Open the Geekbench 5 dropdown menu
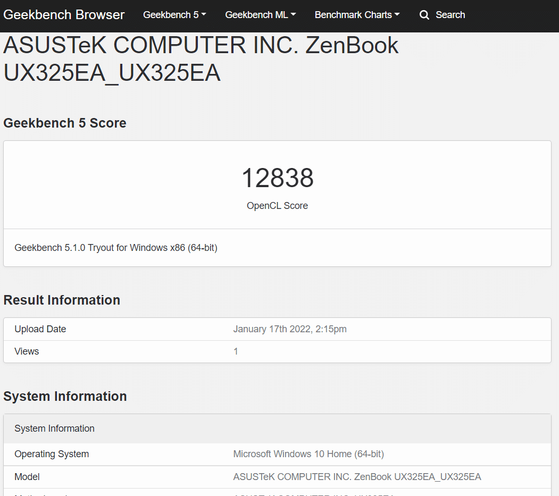The width and height of the screenshot is (559, 496). click(174, 15)
